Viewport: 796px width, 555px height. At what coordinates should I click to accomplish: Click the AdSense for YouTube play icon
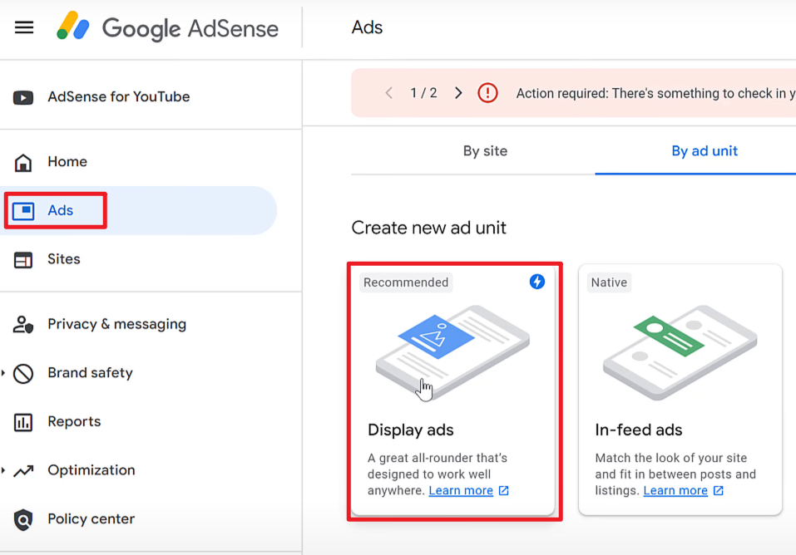[x=23, y=97]
